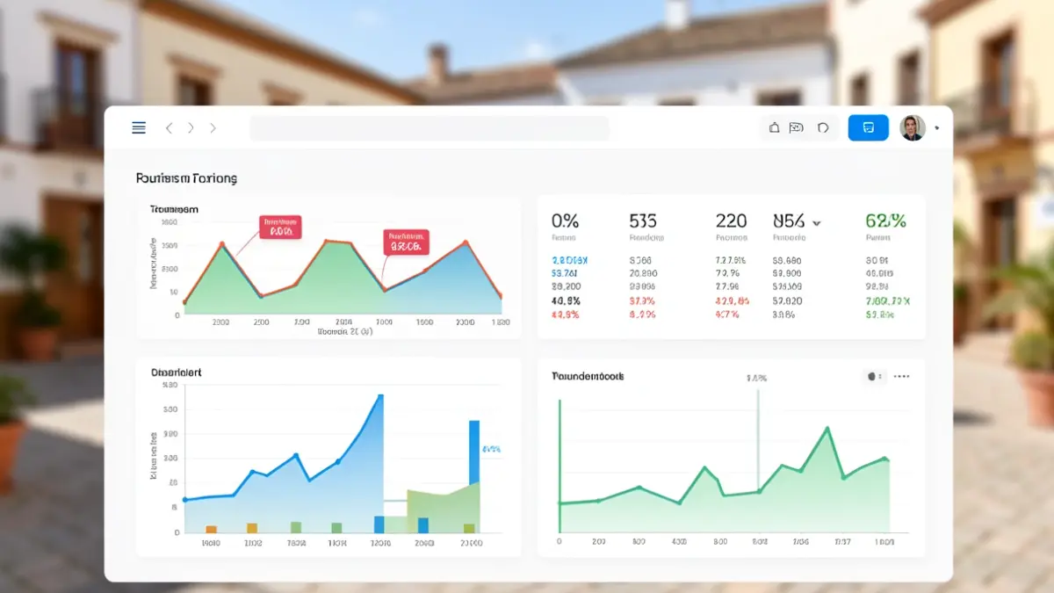Click the tall blue bar in the bottom-left chart
The height and width of the screenshot is (593, 1054).
474,452
